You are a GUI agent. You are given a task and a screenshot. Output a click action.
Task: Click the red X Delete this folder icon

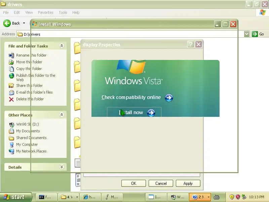(x=11, y=99)
